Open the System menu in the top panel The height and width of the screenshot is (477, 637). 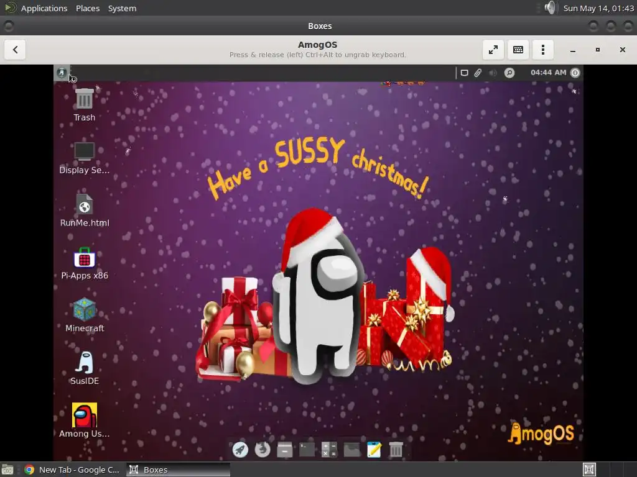click(122, 8)
